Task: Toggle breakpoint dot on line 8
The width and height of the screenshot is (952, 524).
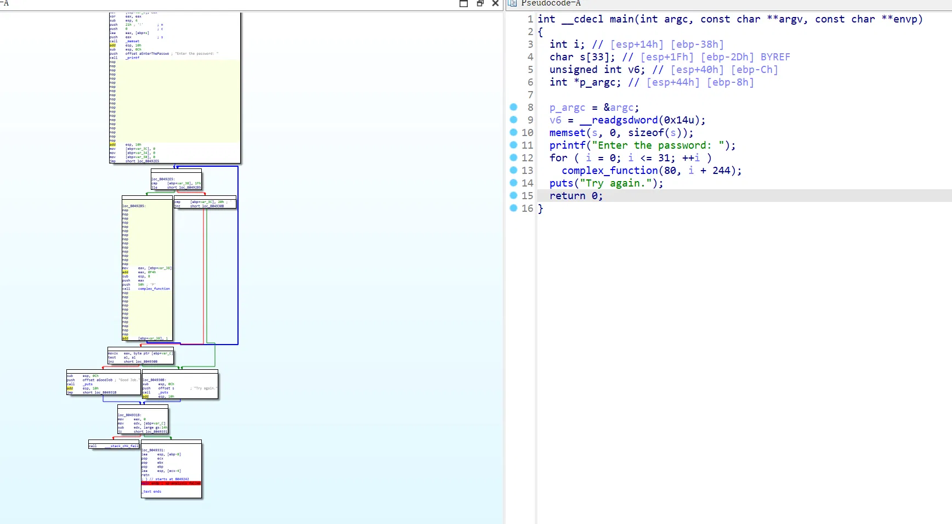Action: tap(513, 107)
